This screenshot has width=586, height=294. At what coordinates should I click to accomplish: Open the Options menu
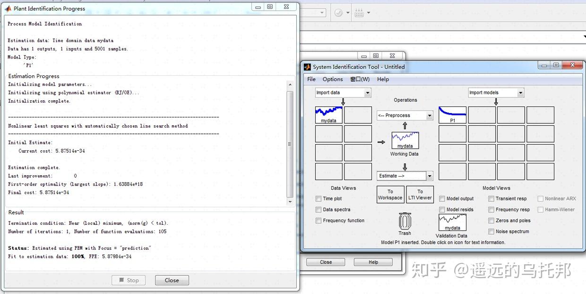[332, 79]
